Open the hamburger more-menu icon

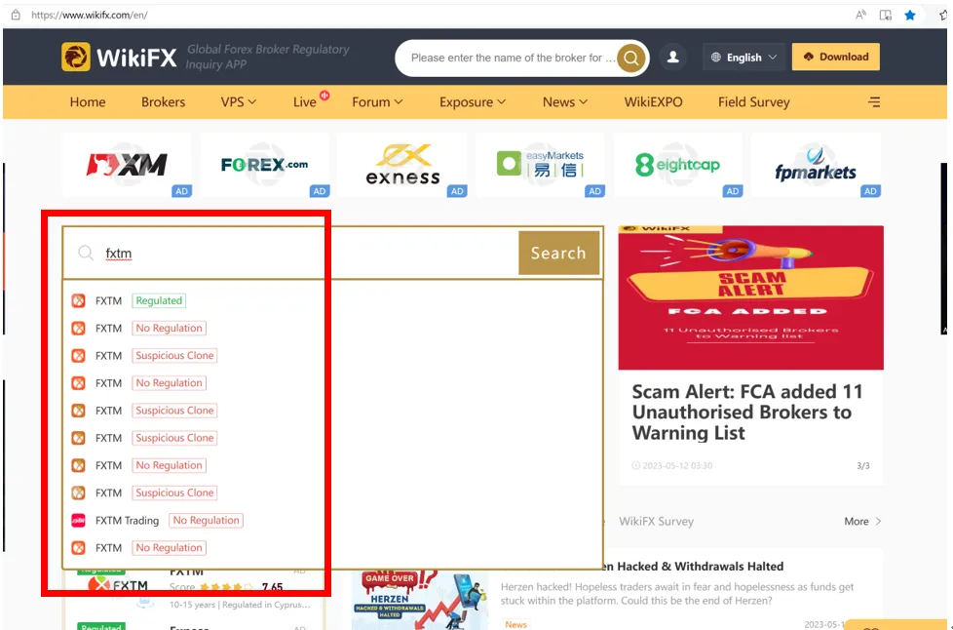874,102
